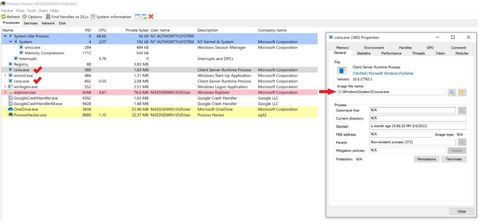The width and height of the screenshot is (479, 221).
Task: Click the Image file name field
Action: [x=391, y=92]
